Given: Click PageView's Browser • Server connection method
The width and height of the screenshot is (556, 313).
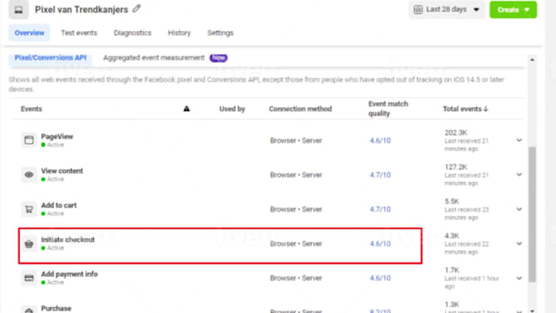Looking at the screenshot, I should tap(296, 141).
